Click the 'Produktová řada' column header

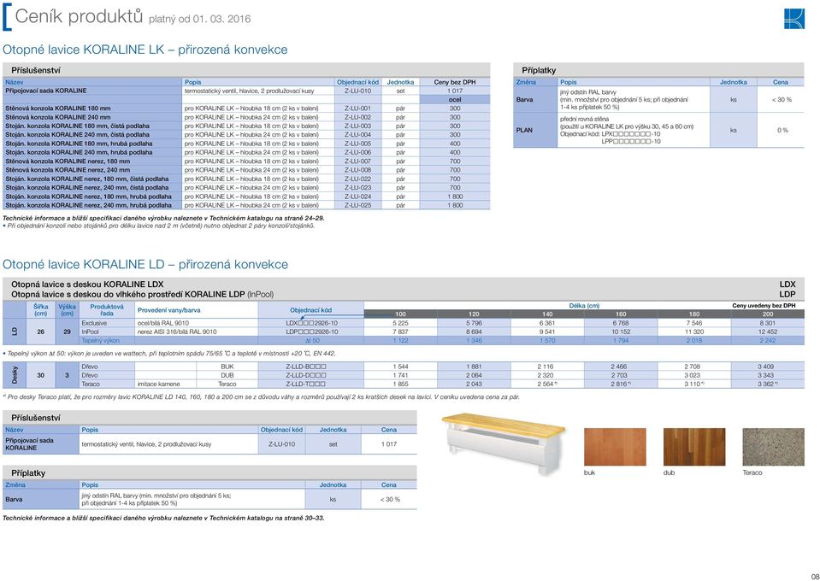(107, 310)
